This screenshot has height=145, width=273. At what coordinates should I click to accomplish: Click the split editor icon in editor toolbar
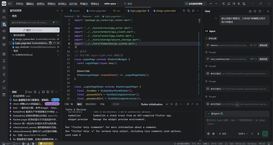tap(193, 11)
